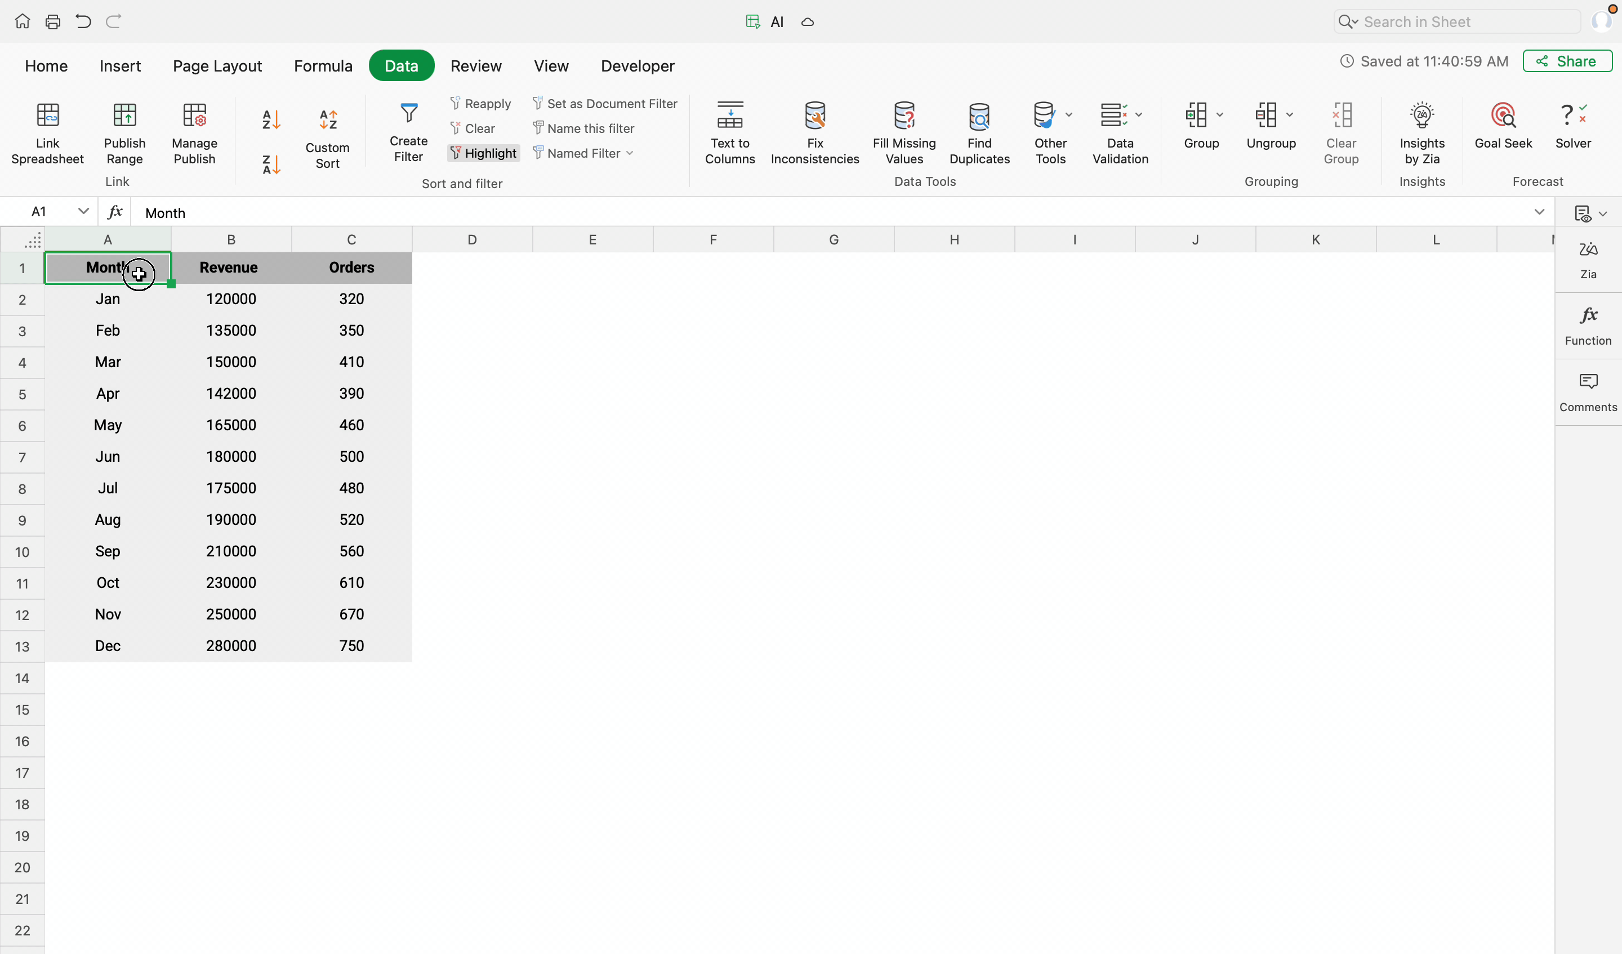
Task: Click the Share button
Action: coord(1567,61)
